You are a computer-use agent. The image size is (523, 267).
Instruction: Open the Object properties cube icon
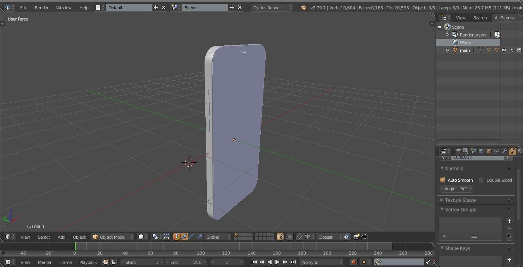[x=489, y=151]
